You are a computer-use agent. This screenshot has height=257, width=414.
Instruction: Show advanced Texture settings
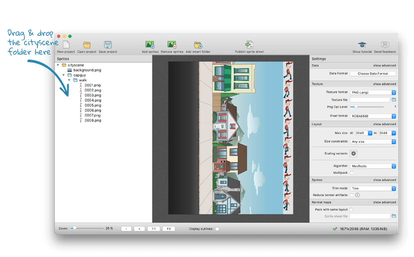[x=385, y=84]
